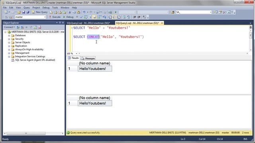Save the file with the floppy disk icon
Image resolution: width=255 pixels, height=143 pixels.
(24, 12)
